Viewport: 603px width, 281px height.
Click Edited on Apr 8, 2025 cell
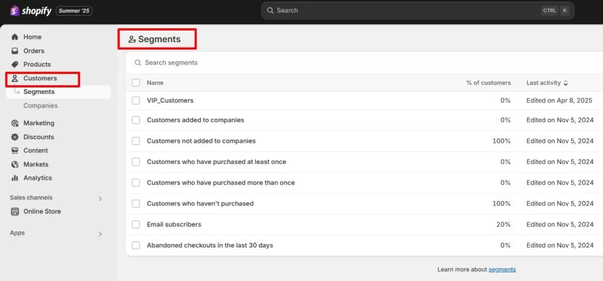tap(559, 101)
